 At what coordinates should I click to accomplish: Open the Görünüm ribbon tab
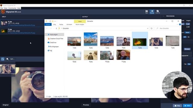[x=69, y=25]
